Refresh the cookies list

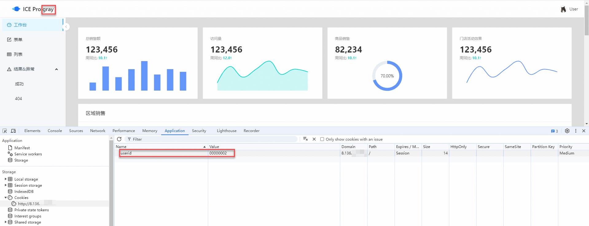click(x=119, y=139)
